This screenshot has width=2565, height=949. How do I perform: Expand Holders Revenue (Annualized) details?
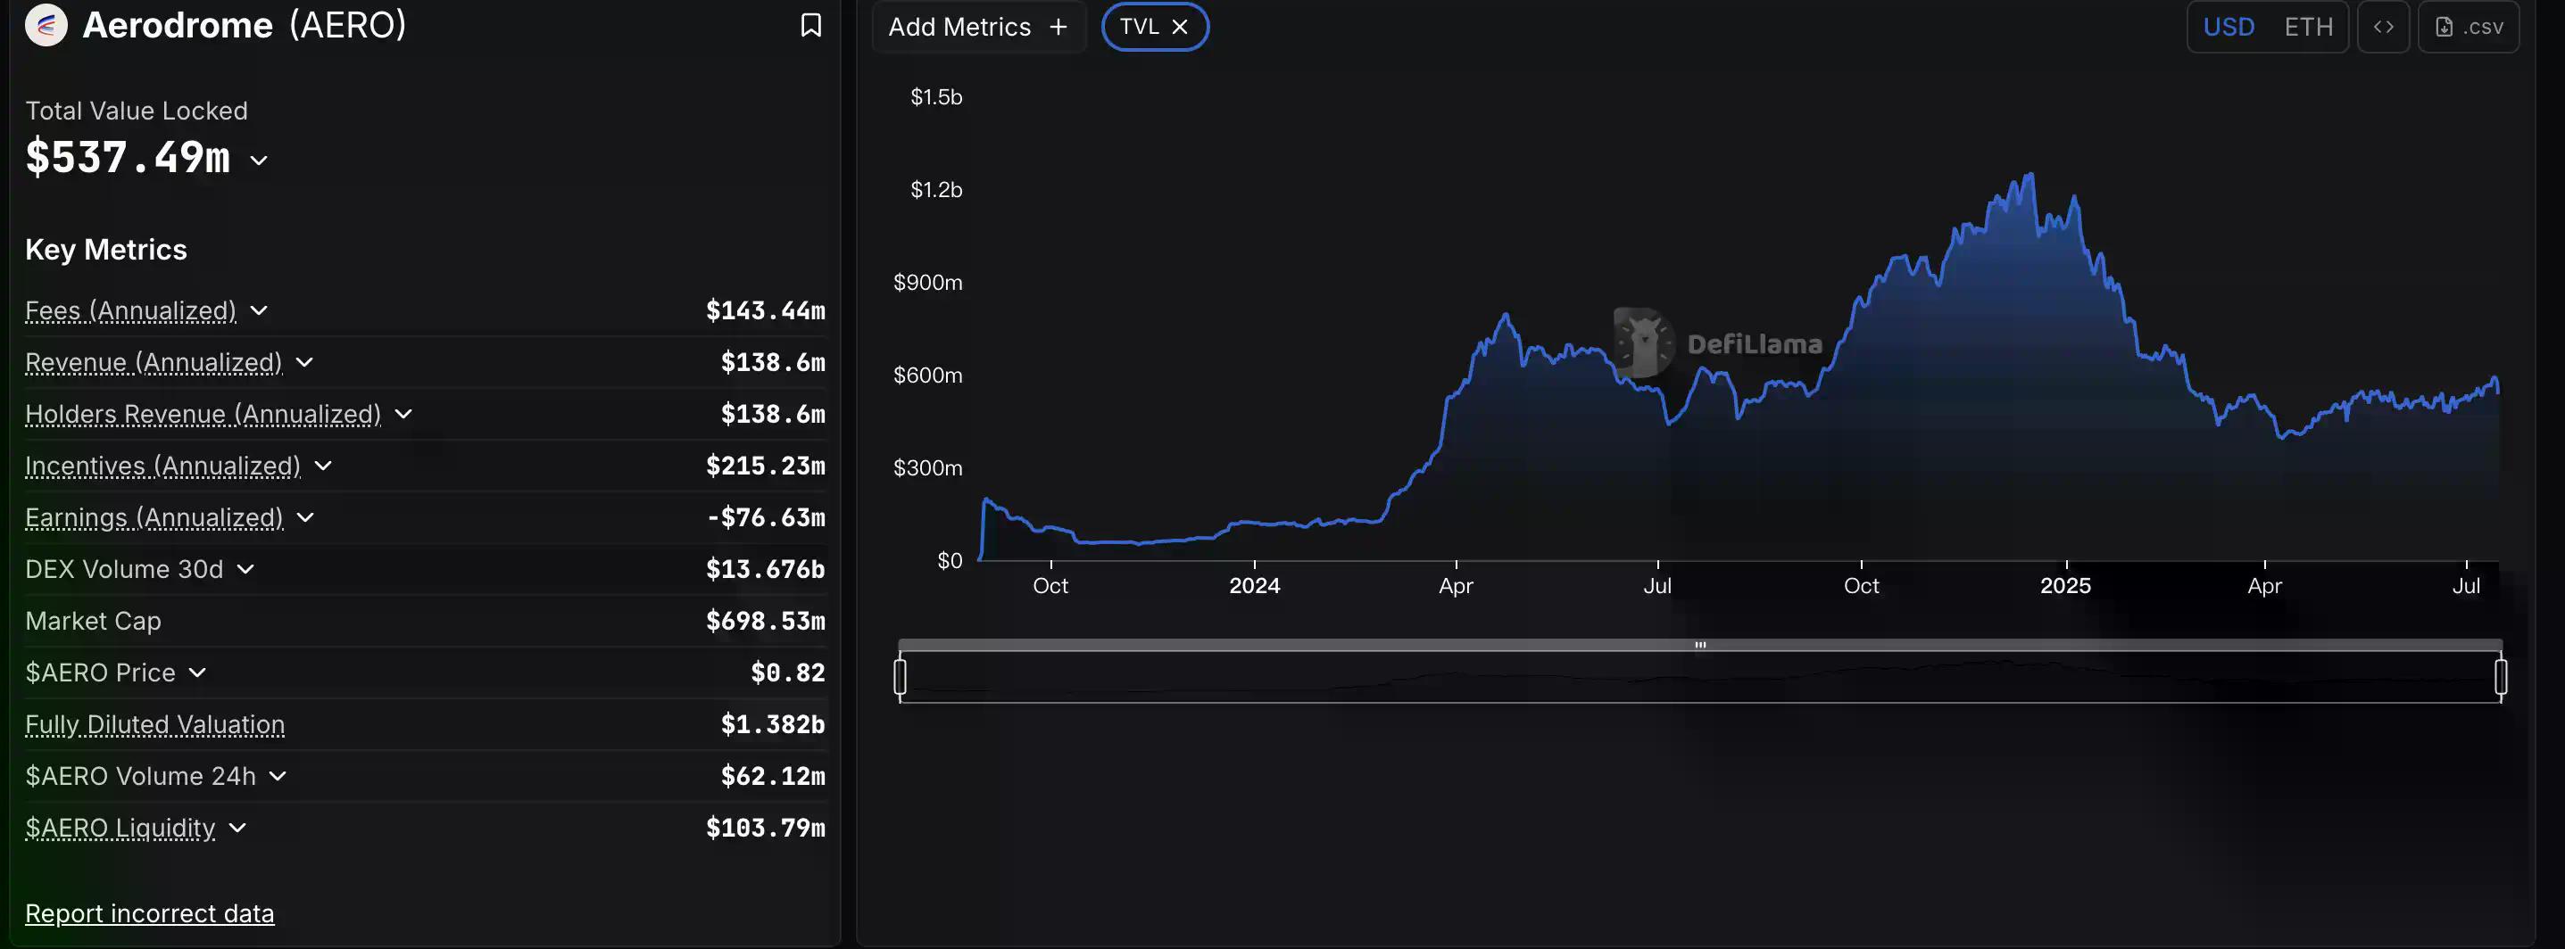pos(403,414)
